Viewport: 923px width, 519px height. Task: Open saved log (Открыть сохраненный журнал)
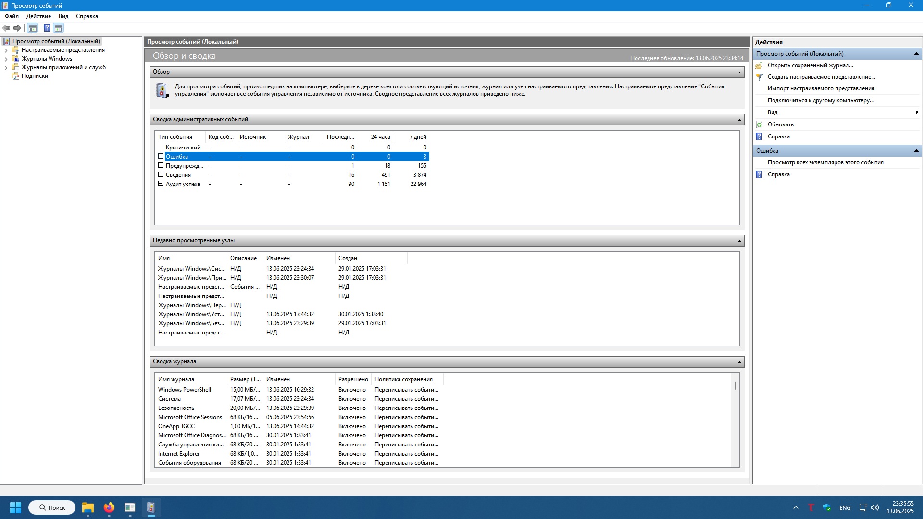pyautogui.click(x=810, y=65)
